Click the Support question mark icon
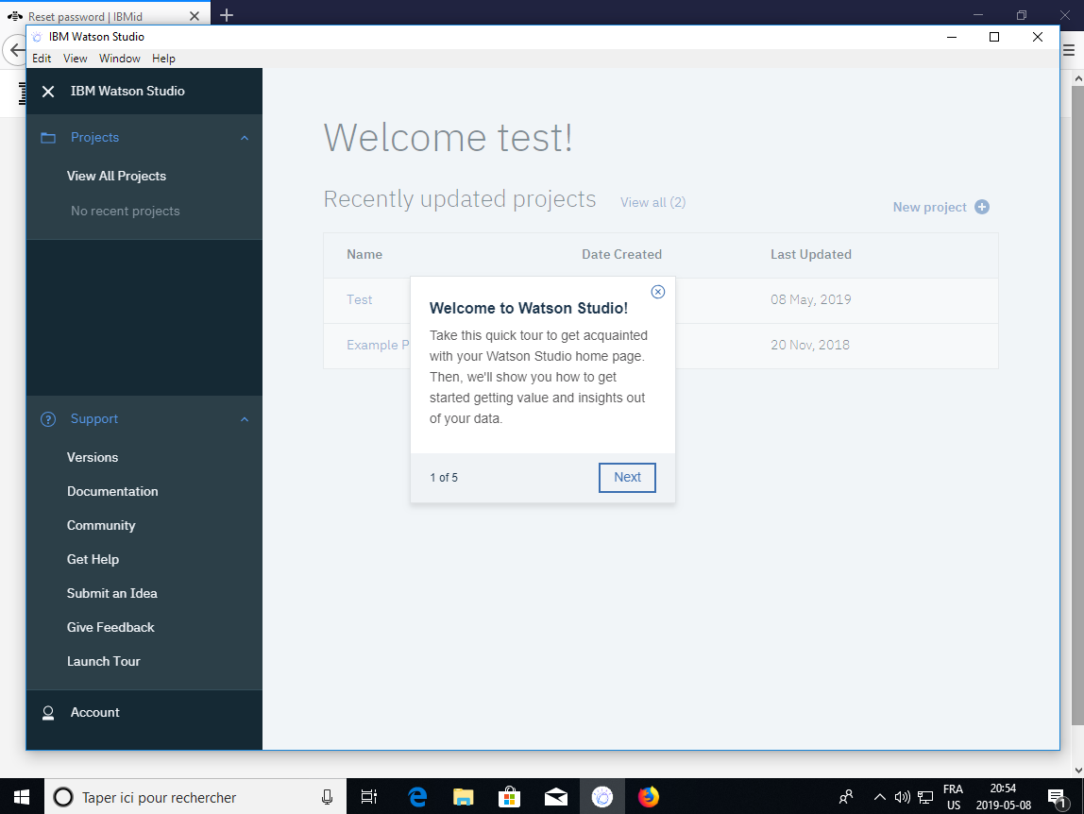Screen dimensions: 1084x814 (x=48, y=419)
